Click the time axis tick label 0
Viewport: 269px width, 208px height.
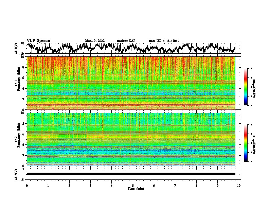(x=27, y=186)
